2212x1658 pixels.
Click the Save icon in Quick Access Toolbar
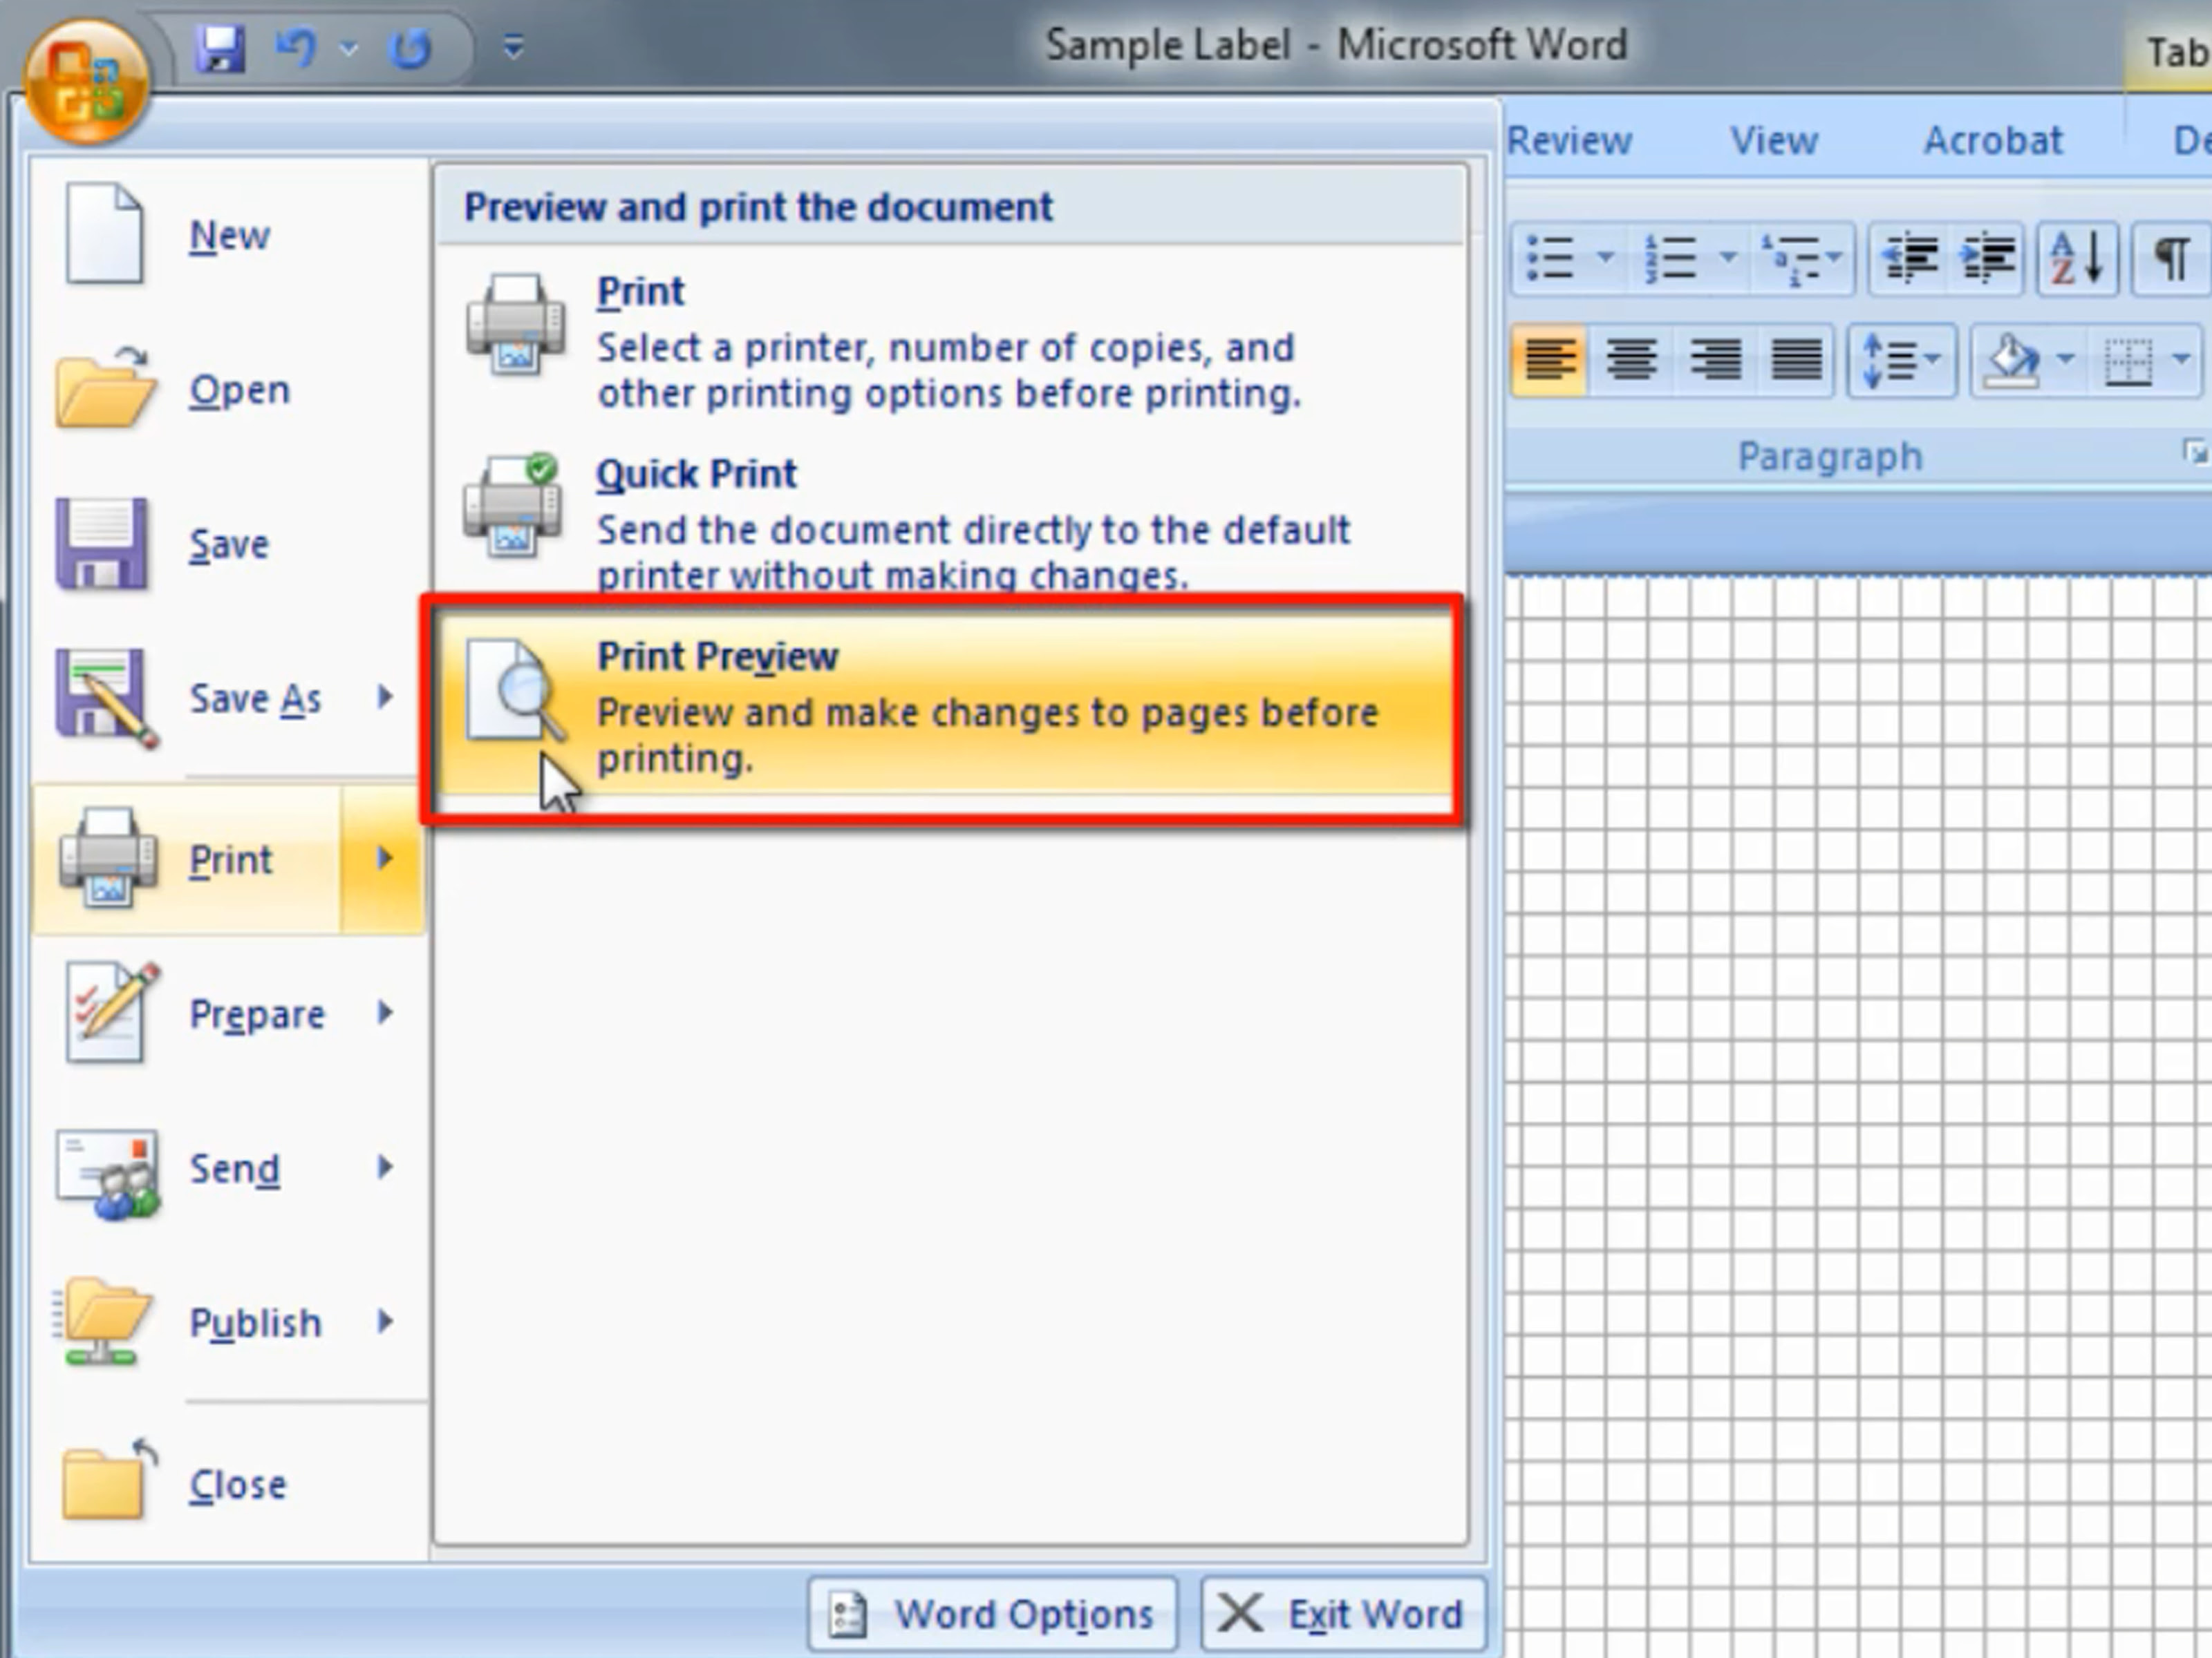point(220,48)
